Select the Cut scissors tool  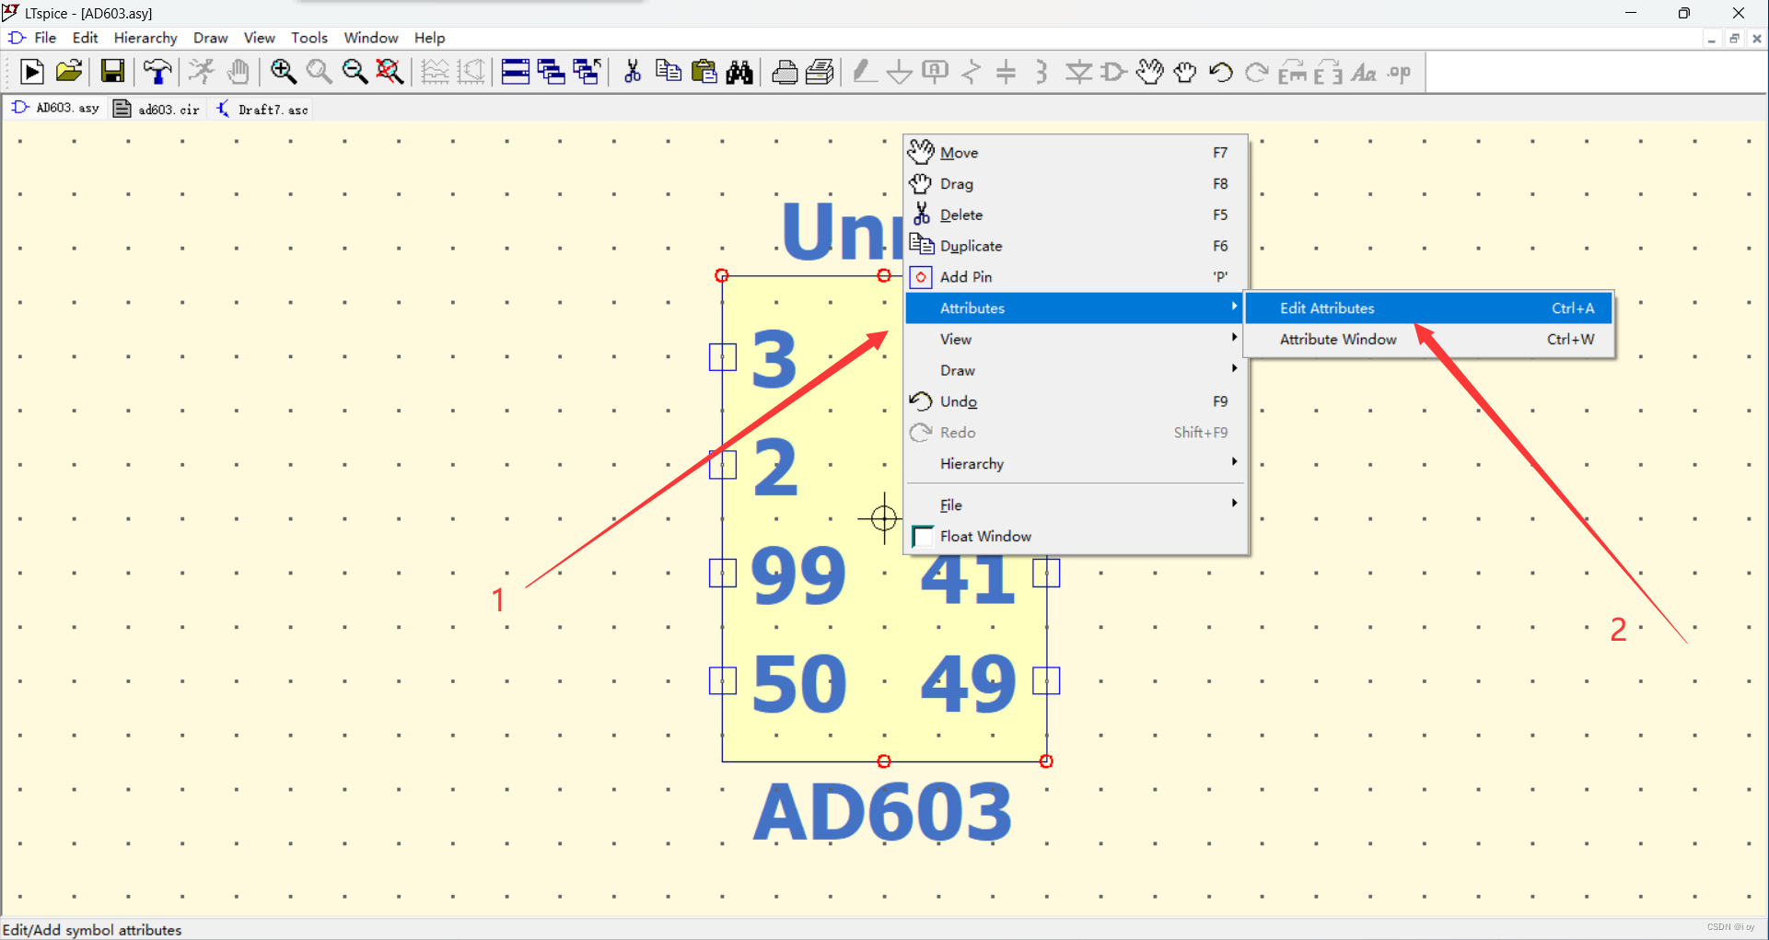[633, 72]
